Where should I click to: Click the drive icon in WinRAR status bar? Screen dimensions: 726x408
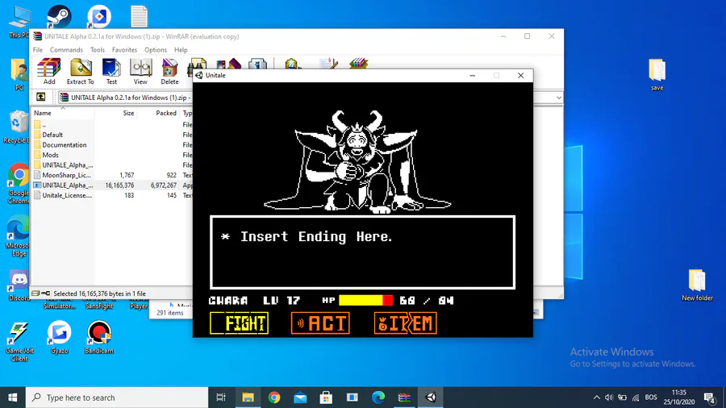coord(35,294)
